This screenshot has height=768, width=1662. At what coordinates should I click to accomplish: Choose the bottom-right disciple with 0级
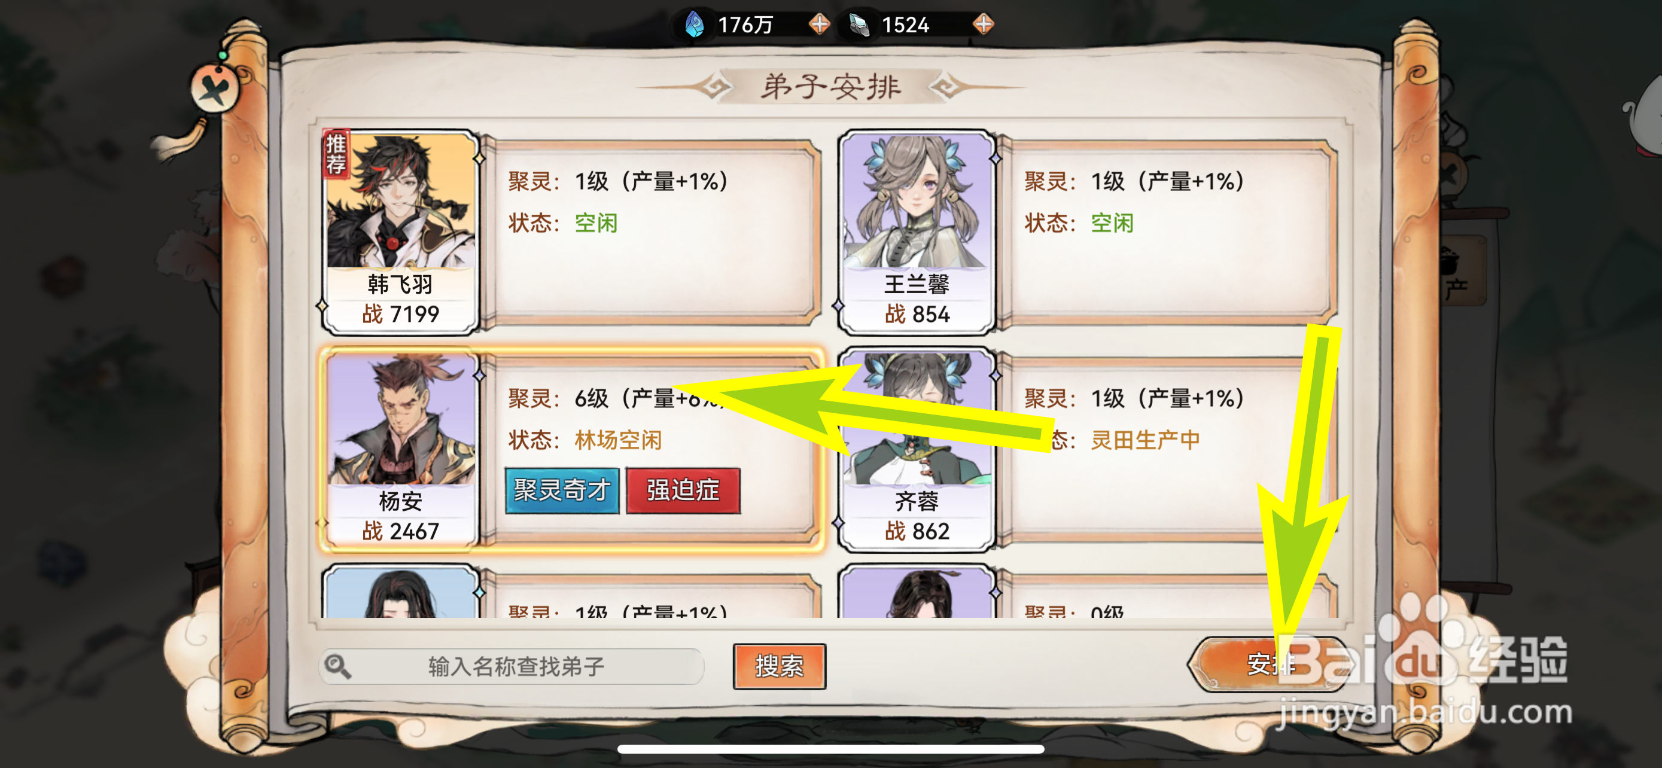click(917, 592)
